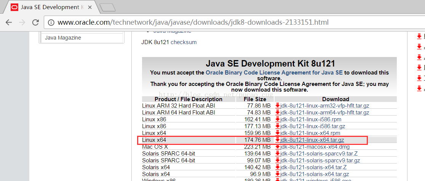Click download arrow icon for jdk-8u121-linux-x64.tar.gz
Viewport: 425px width, 181px height.
point(278,140)
